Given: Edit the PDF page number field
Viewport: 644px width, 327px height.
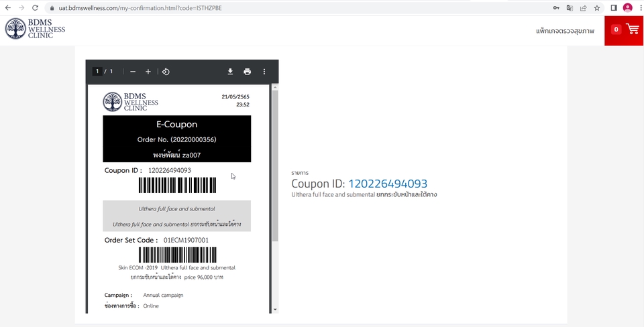Looking at the screenshot, I should point(97,72).
